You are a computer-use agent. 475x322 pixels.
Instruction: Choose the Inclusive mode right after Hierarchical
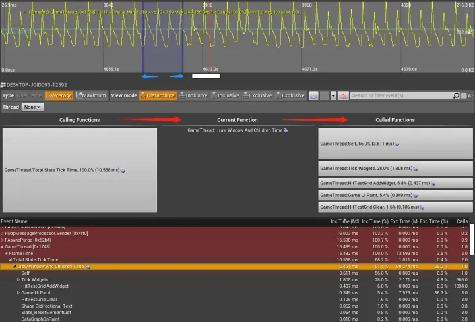coord(193,95)
